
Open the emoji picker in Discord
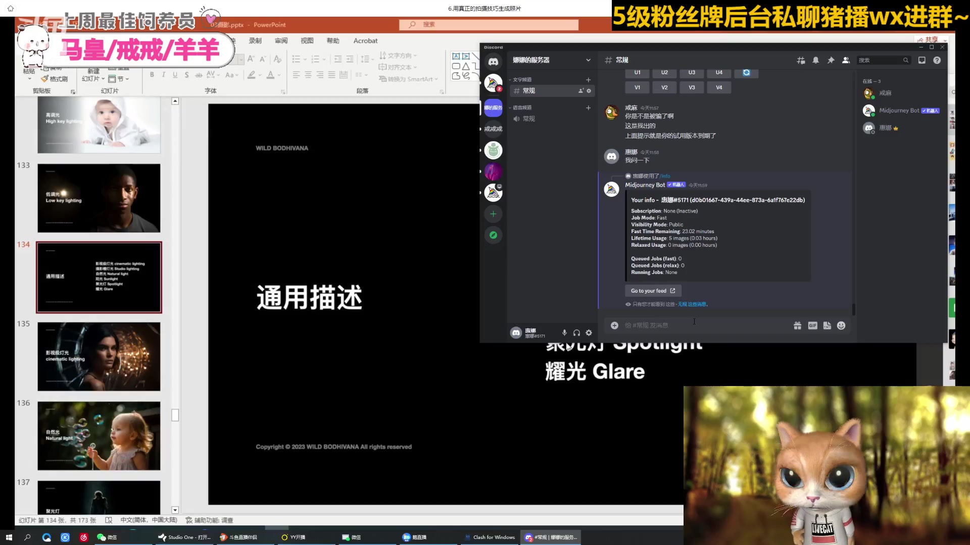point(841,325)
